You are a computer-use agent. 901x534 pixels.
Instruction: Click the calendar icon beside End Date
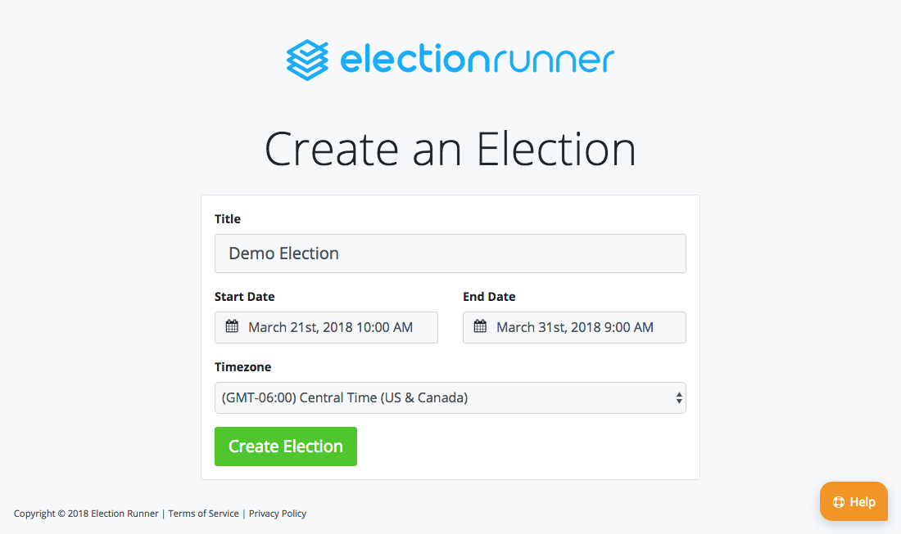tap(482, 327)
